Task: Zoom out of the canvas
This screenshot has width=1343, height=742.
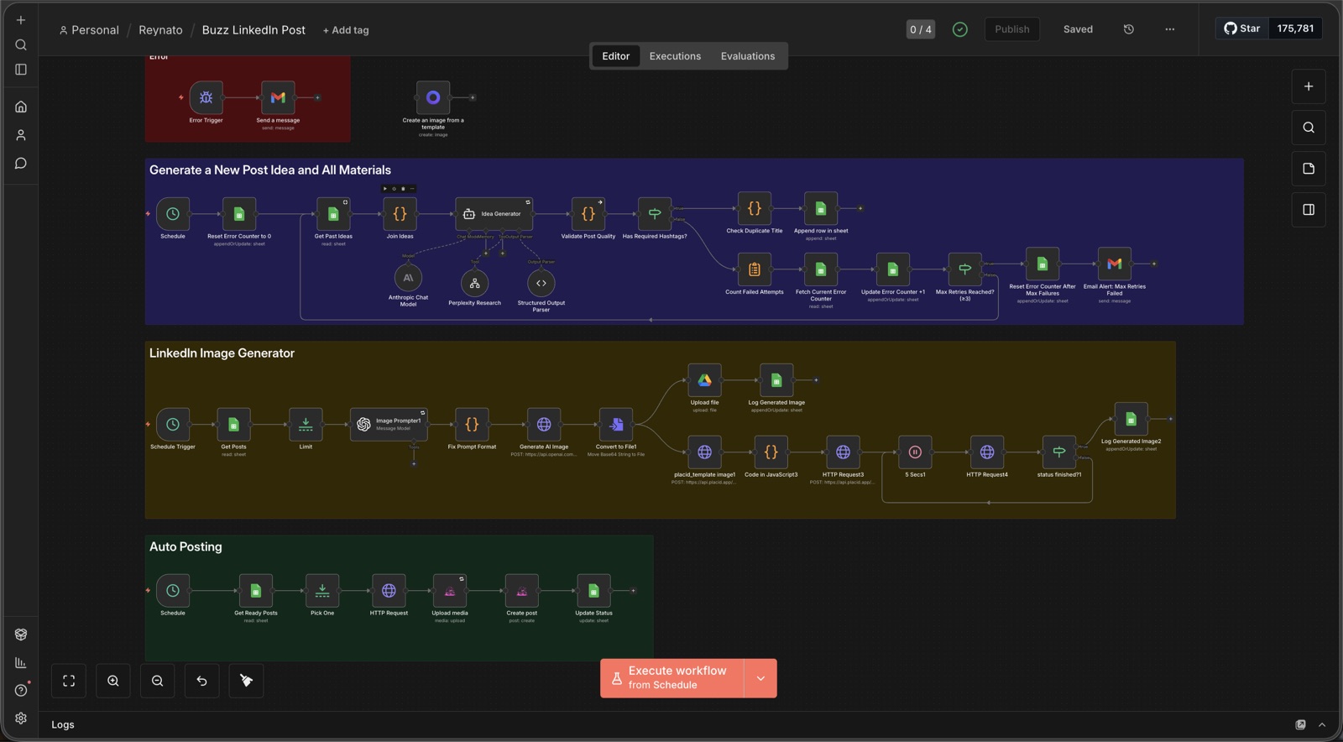Action: click(158, 681)
